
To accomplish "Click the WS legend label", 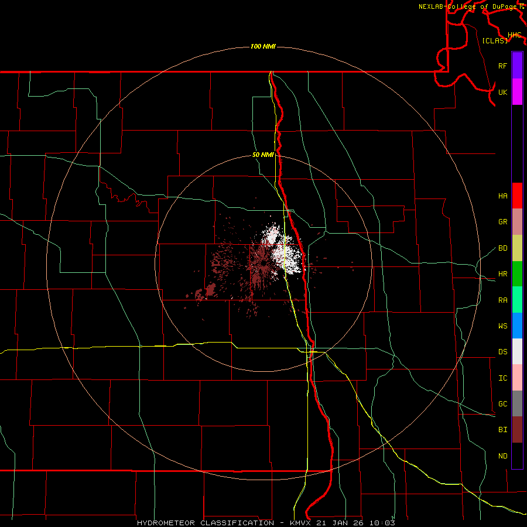I will tap(502, 326).
